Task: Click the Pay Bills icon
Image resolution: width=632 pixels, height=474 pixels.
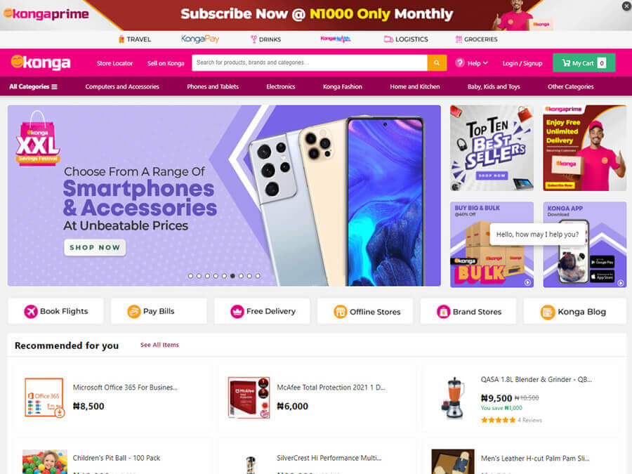Action: pyautogui.click(x=134, y=311)
